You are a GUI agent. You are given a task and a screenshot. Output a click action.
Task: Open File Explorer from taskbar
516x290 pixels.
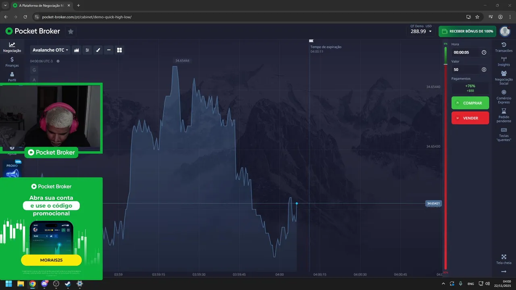[21, 284]
